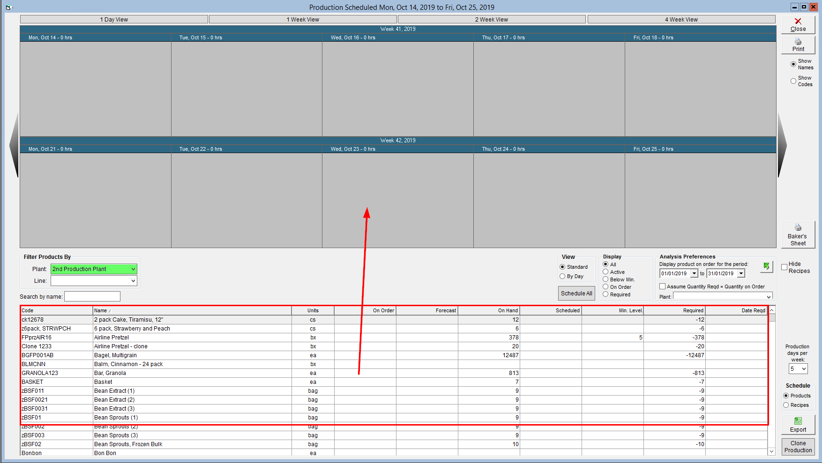822x463 pixels.
Task: Open the application icon in the title bar
Action: tap(8, 7)
